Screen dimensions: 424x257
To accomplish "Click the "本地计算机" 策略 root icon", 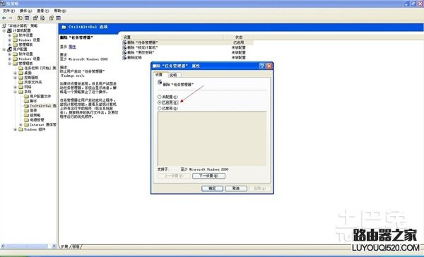I will (4, 25).
